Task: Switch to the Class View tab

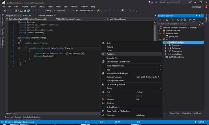Action: pyautogui.click(x=187, y=113)
